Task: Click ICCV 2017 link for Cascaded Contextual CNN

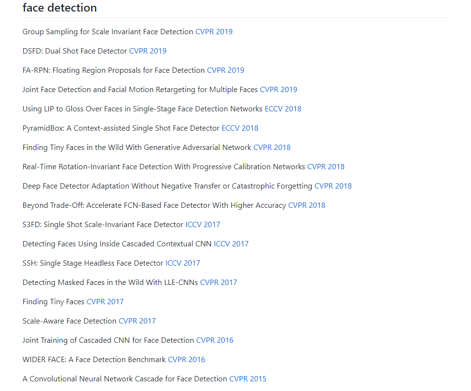Action: 231,243
